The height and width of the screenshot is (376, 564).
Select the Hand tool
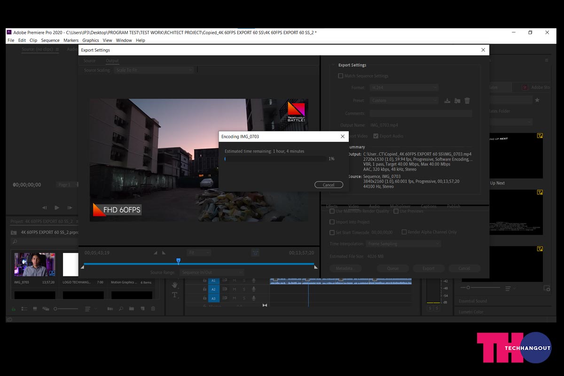point(175,285)
